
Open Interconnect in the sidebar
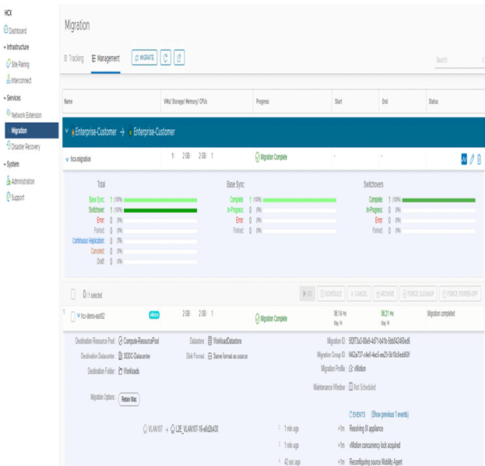(x=19, y=80)
